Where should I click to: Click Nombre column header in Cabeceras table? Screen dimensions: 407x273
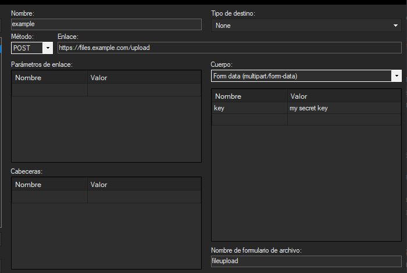(49, 184)
